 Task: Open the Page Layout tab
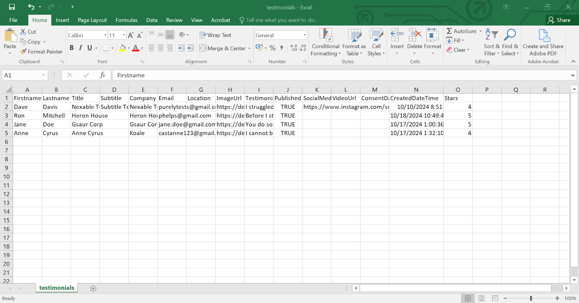click(92, 20)
